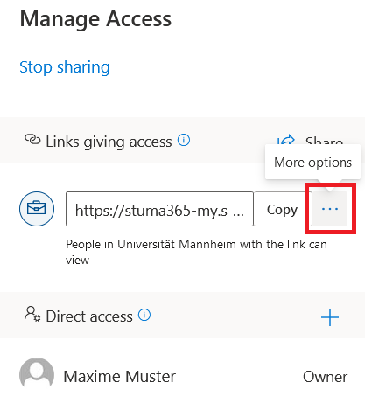Select the Maxime Muster name entry
The width and height of the screenshot is (365, 403).
tap(120, 376)
